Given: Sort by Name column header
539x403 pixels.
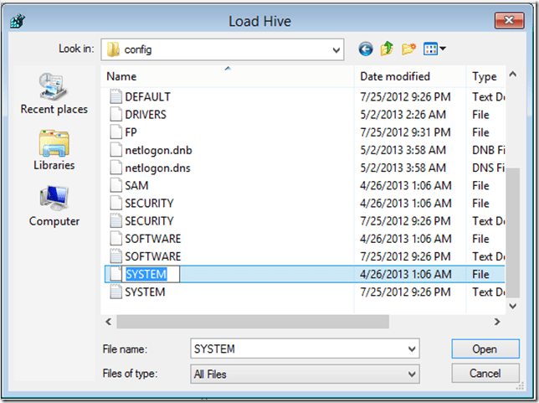Looking at the screenshot, I should click(228, 76).
